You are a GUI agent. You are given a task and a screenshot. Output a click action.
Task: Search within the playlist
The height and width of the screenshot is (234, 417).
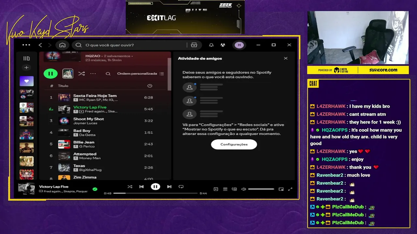coord(108,74)
